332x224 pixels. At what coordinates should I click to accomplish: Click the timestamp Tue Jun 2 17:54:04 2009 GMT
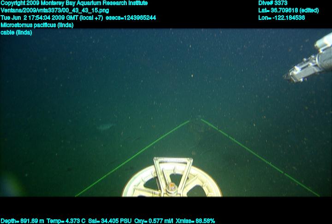40,18
